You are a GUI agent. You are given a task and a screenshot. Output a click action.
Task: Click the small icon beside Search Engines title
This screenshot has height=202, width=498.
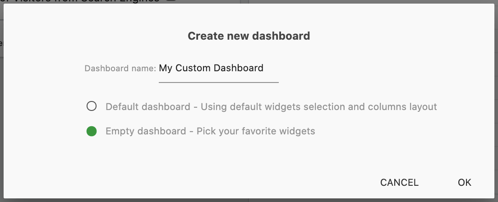(171, 1)
